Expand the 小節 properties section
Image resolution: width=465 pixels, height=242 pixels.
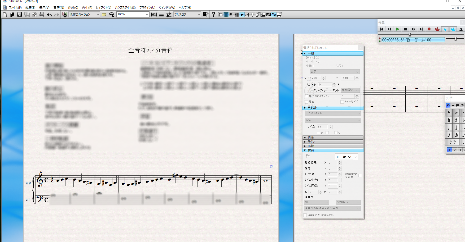click(x=333, y=146)
